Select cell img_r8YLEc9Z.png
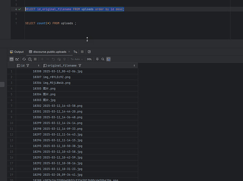This screenshot has width=243, height=181. [x=90, y=77]
